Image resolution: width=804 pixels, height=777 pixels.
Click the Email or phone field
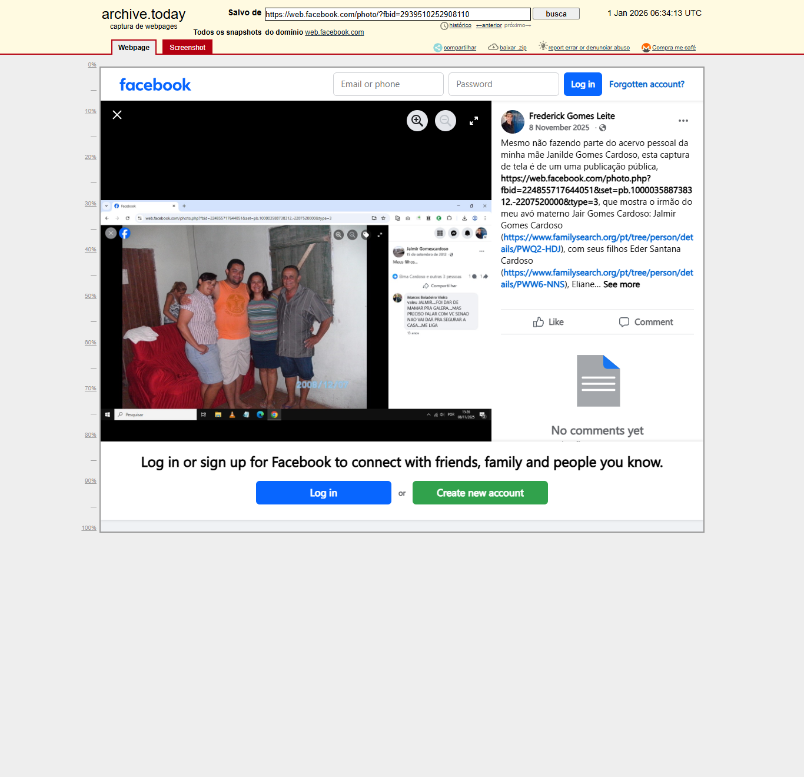click(388, 84)
